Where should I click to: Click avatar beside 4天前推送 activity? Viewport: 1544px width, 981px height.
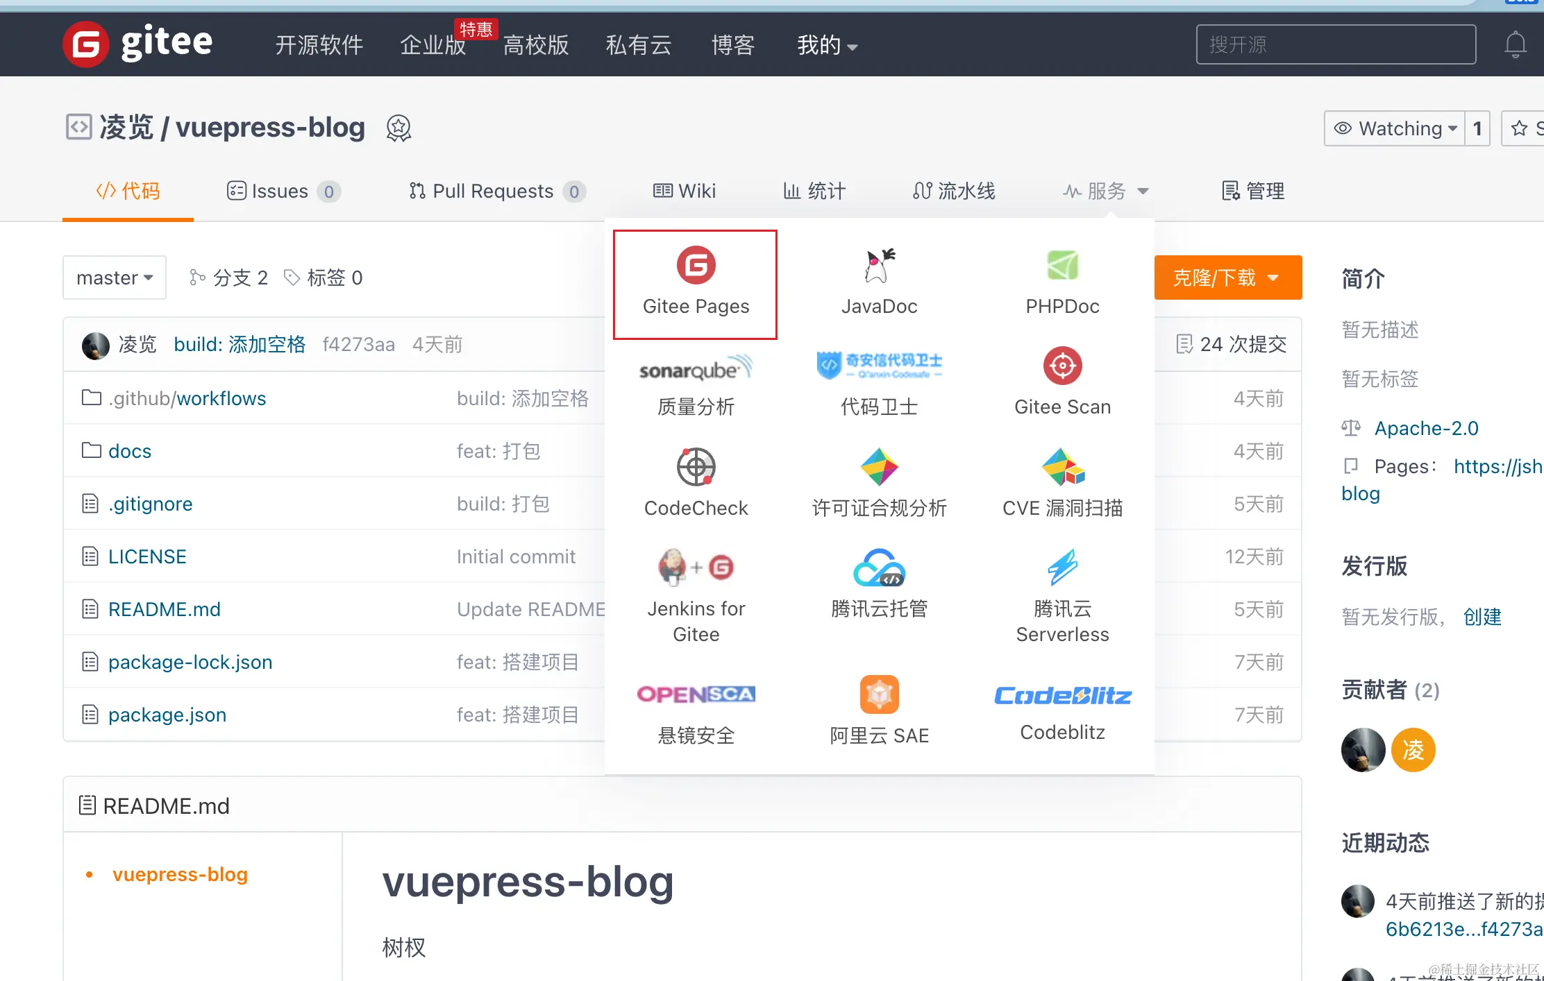[1357, 901]
